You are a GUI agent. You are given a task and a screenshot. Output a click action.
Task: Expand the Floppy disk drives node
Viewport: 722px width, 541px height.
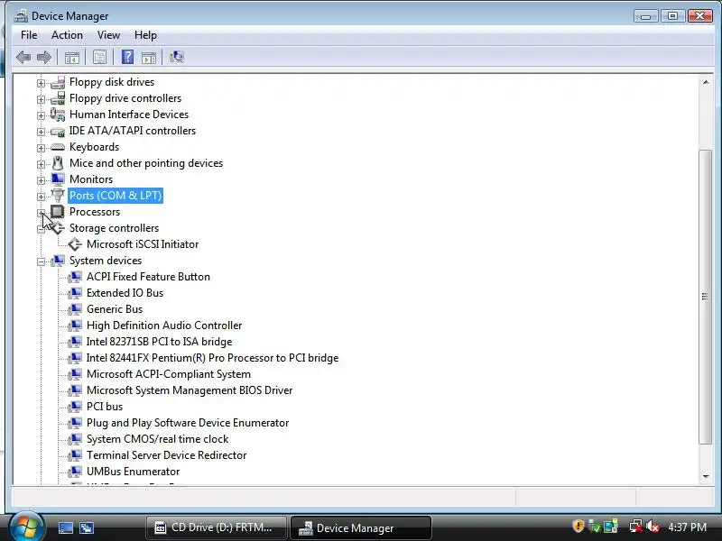click(41, 83)
